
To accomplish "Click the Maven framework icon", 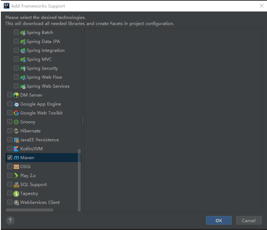I will tap(16, 158).
